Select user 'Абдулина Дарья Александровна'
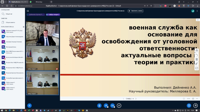The image size is (200, 112). 12,37
